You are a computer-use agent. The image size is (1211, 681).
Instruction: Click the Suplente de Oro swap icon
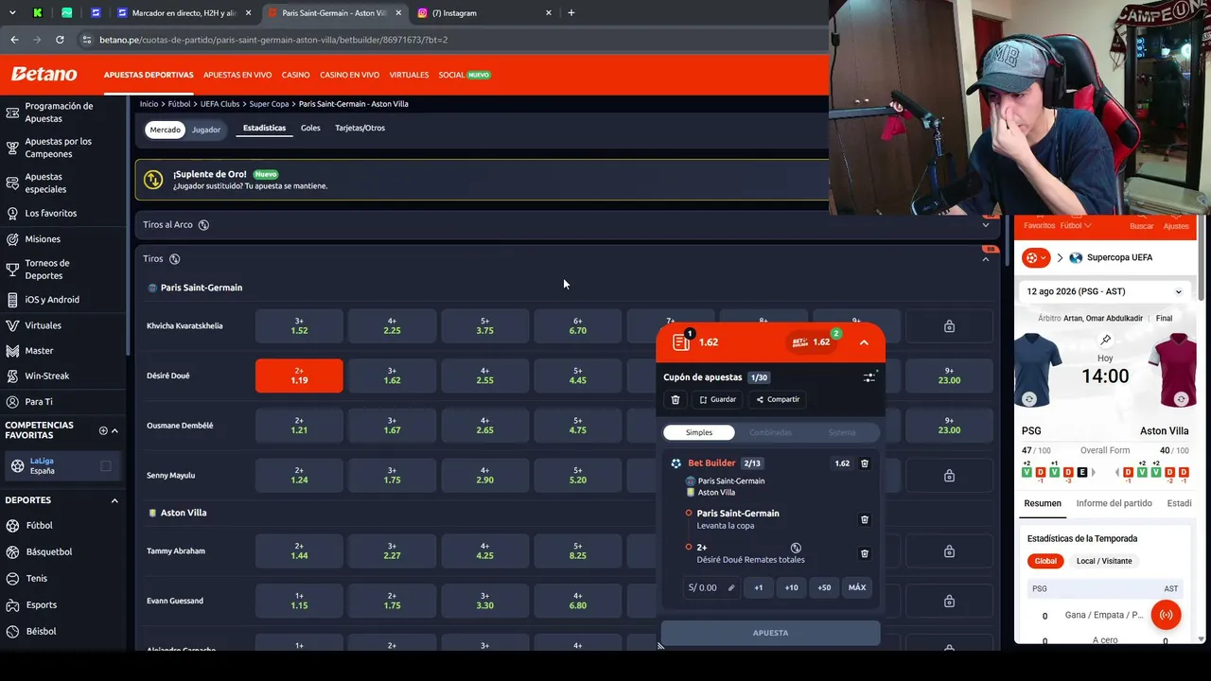pos(153,180)
